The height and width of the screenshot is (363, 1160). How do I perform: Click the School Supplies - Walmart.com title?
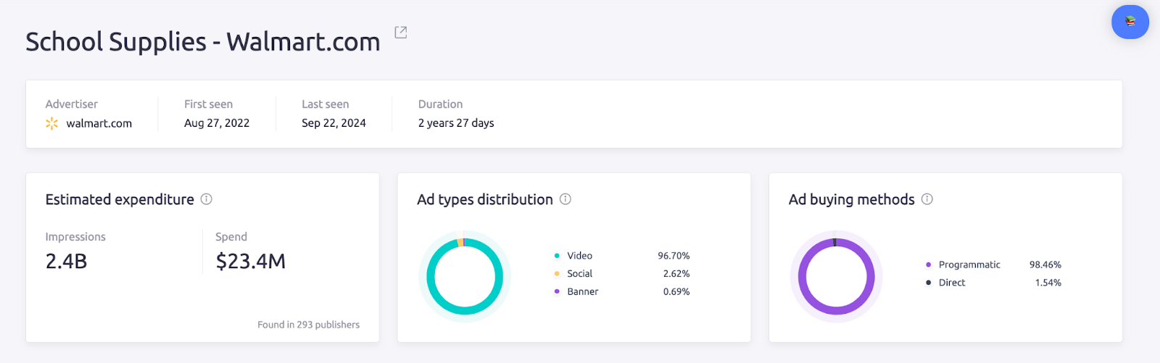(203, 42)
